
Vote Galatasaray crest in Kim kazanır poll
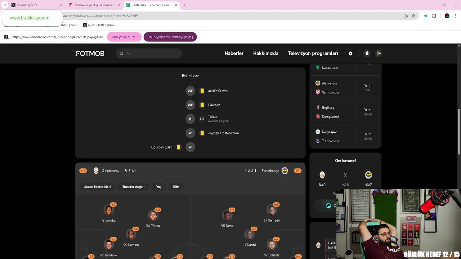pyautogui.click(x=322, y=175)
